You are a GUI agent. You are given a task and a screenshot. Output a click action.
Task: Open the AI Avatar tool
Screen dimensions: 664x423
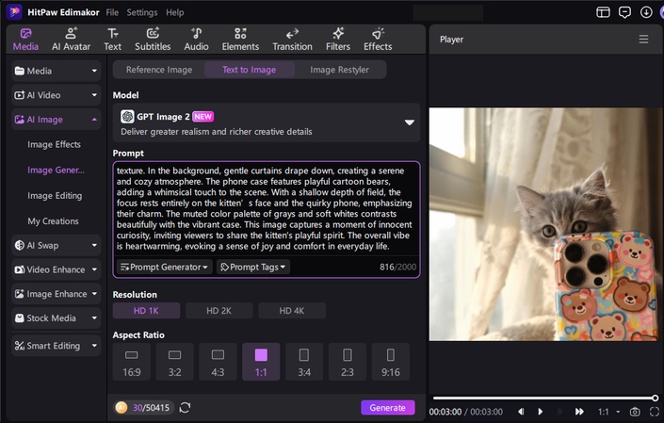click(72, 40)
